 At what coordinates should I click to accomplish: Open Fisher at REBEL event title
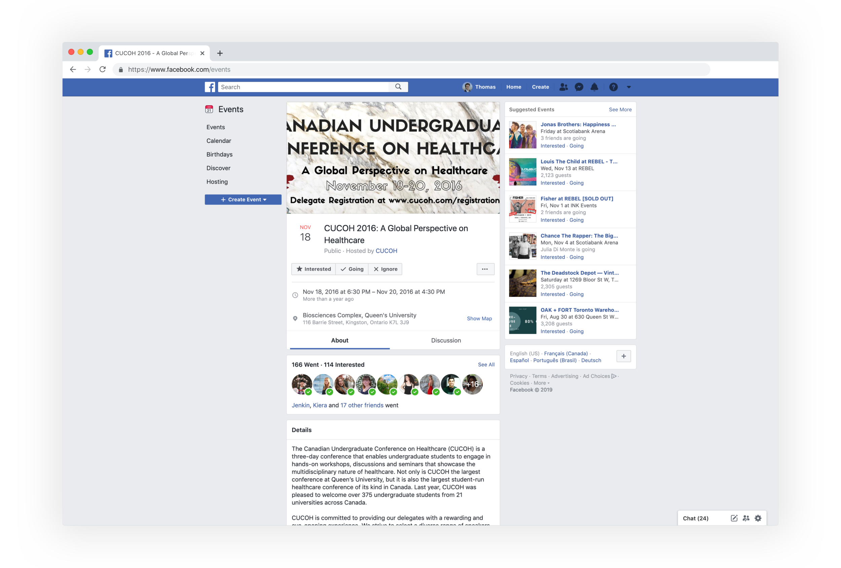577,199
